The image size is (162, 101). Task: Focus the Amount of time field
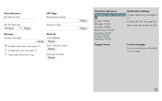(x=19, y=20)
